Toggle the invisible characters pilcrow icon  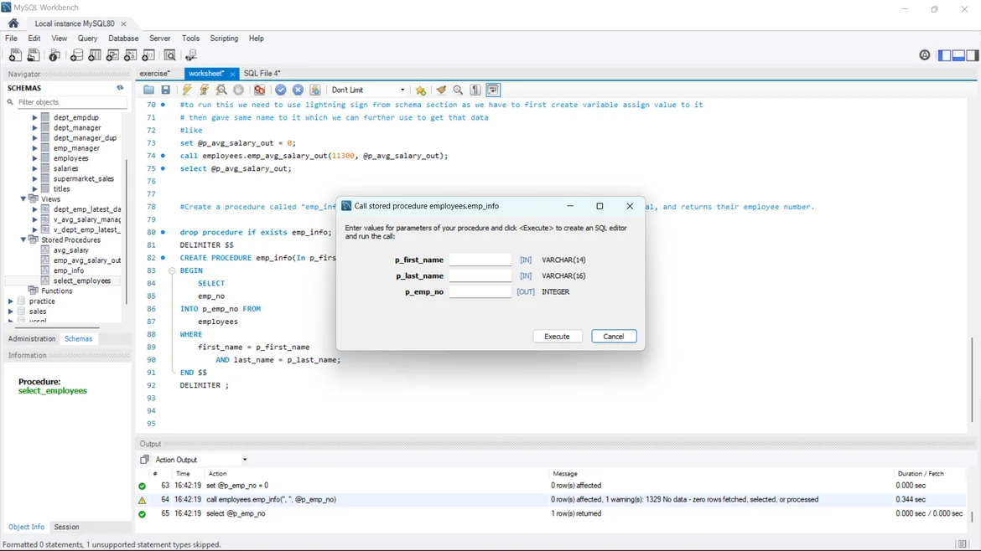click(x=475, y=90)
